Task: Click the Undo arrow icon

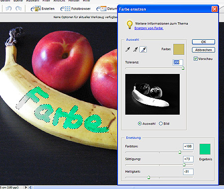Action: 8,8
